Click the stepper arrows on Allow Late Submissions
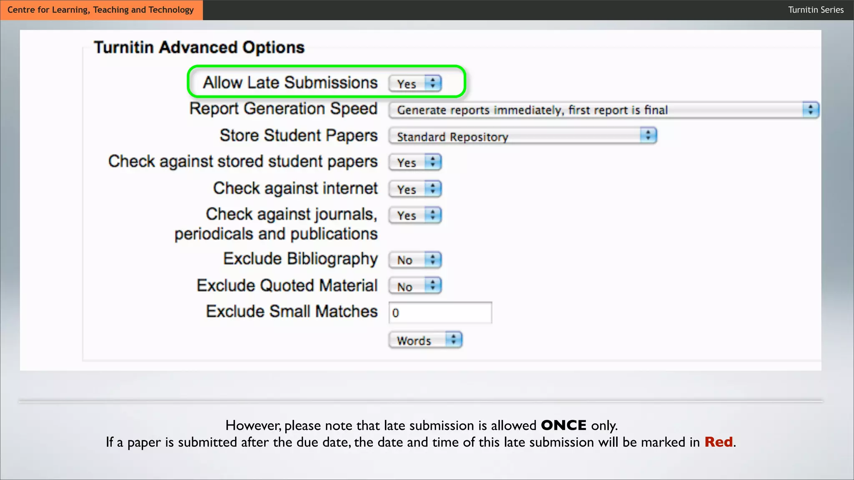Screen dimensions: 854x480 [433, 83]
